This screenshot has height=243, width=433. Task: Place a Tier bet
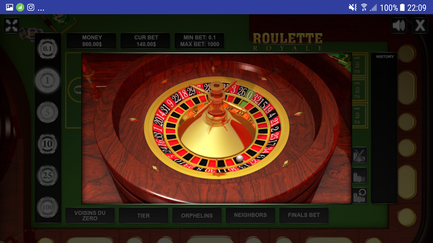pyautogui.click(x=143, y=215)
